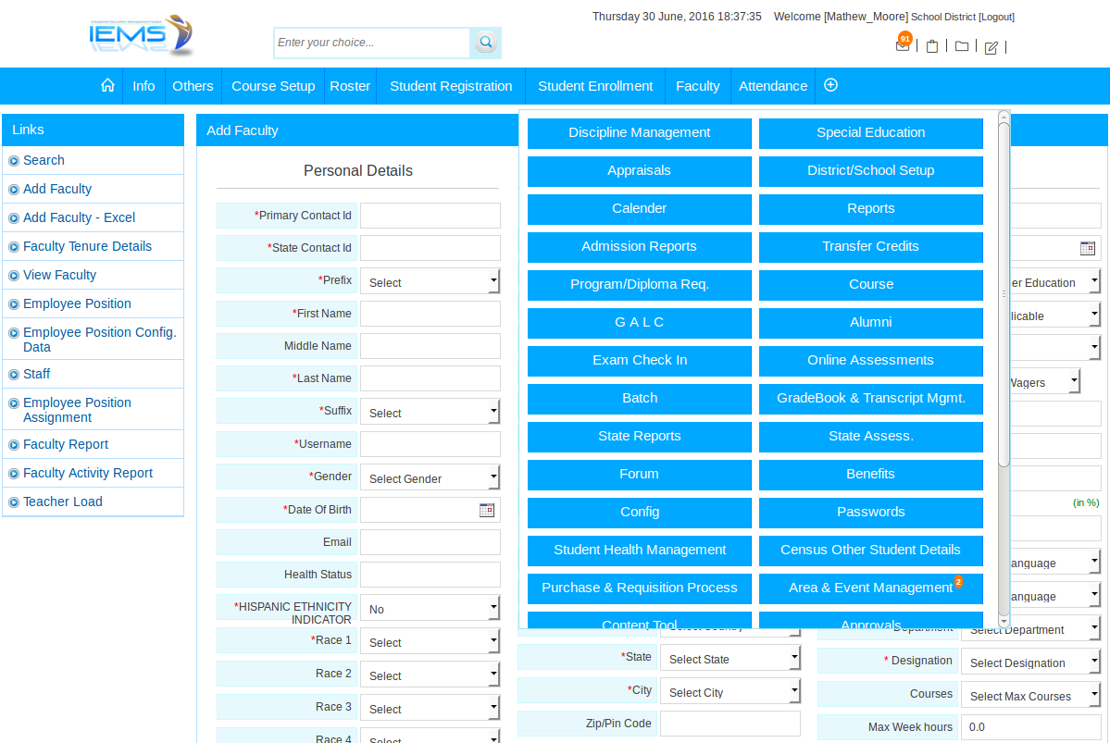Open Transfer Credits module
Viewport: 1110px width, 743px height.
tap(871, 247)
